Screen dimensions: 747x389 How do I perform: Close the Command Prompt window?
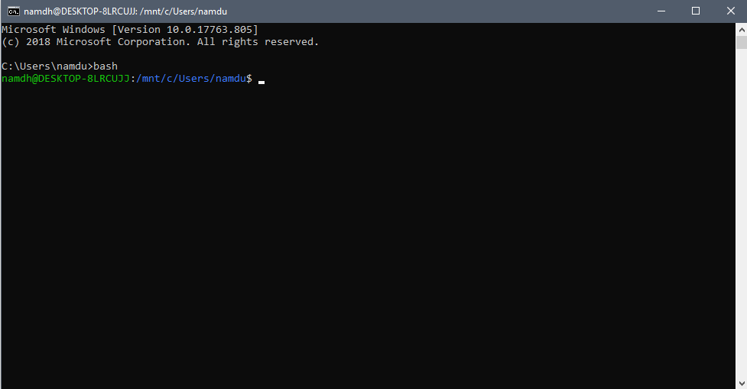[x=729, y=11]
